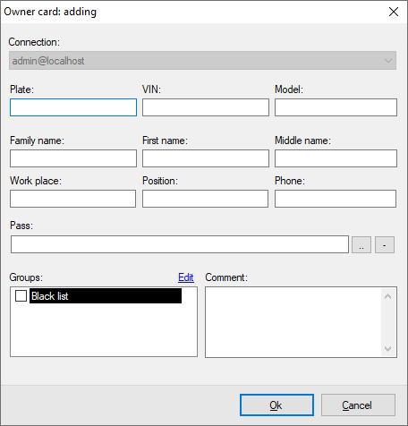This screenshot has width=408, height=426.
Task: Select the Model input field
Action: coord(336,107)
